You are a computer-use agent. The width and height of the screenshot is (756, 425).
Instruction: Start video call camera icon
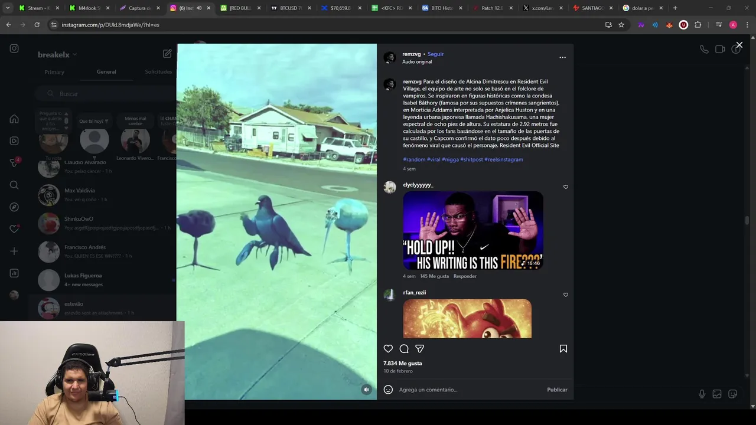[x=720, y=50]
